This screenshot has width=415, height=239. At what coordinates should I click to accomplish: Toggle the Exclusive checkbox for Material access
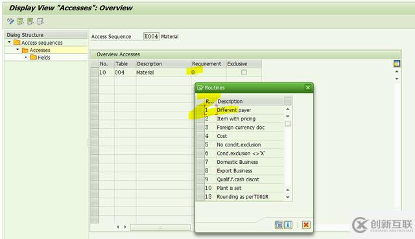click(244, 72)
